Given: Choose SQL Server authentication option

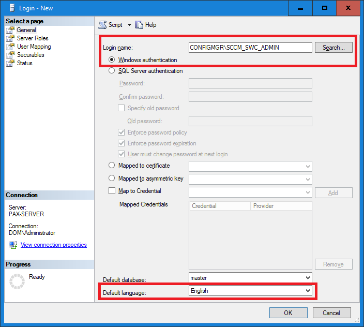Looking at the screenshot, I should click(x=112, y=71).
